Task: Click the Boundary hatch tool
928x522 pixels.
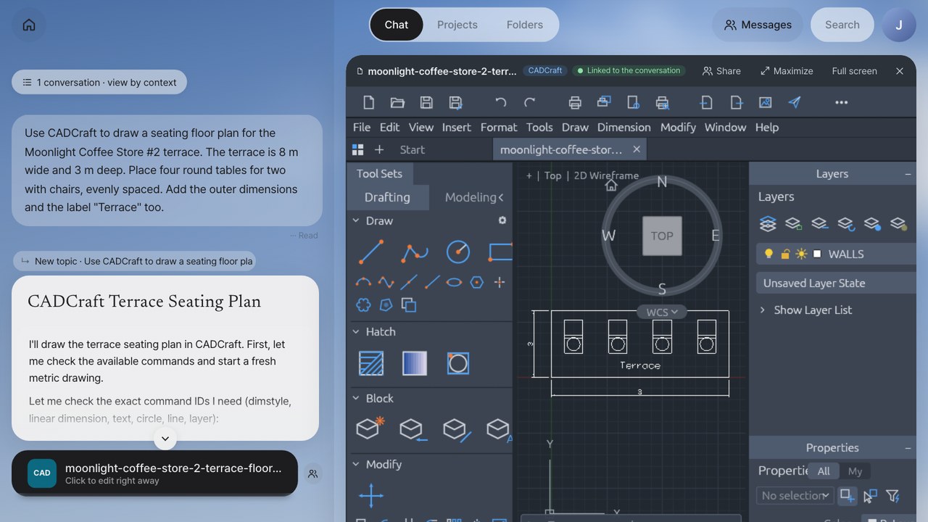Action: (x=458, y=363)
